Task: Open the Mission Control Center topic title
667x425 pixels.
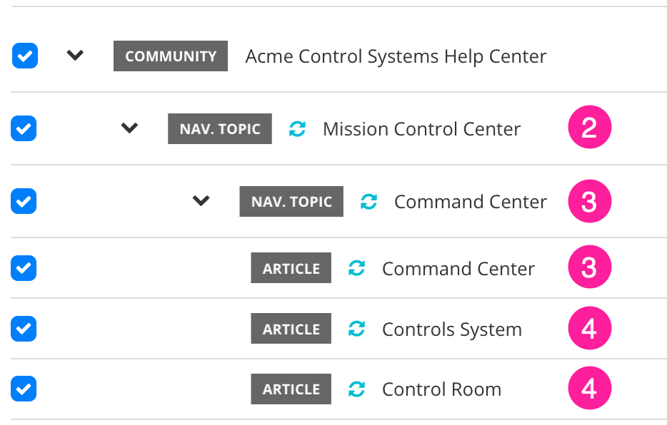Action: [421, 129]
